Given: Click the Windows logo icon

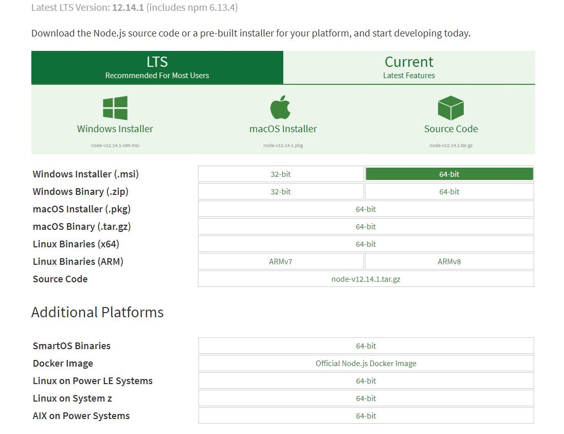Looking at the screenshot, I should pos(115,107).
